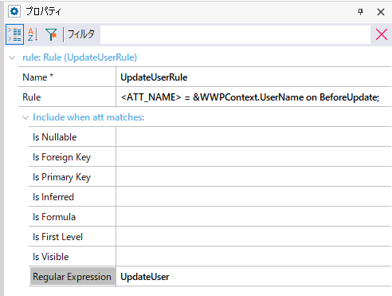This screenshot has width=392, height=296.
Task: Select the Is Visible property value
Action: coord(253,256)
